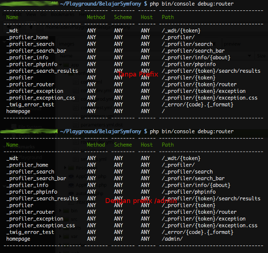Click Method 'ANY' of homepage in second output
The height and width of the screenshot is (253, 268).
tap(92, 239)
